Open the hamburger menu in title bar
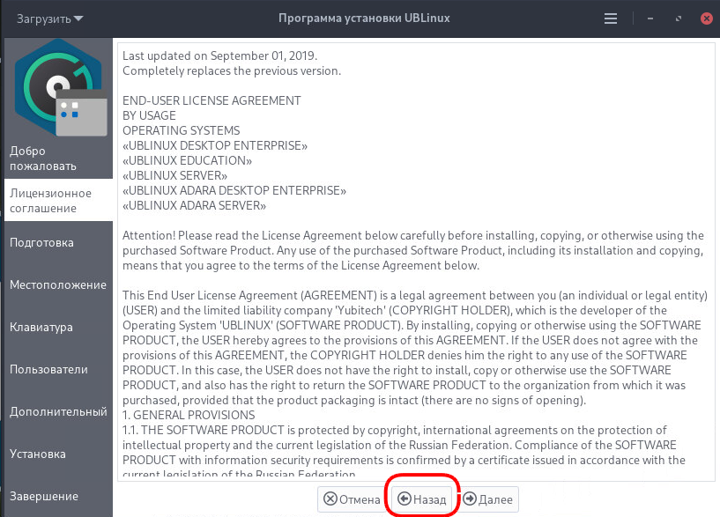720x517 pixels. pyautogui.click(x=610, y=18)
